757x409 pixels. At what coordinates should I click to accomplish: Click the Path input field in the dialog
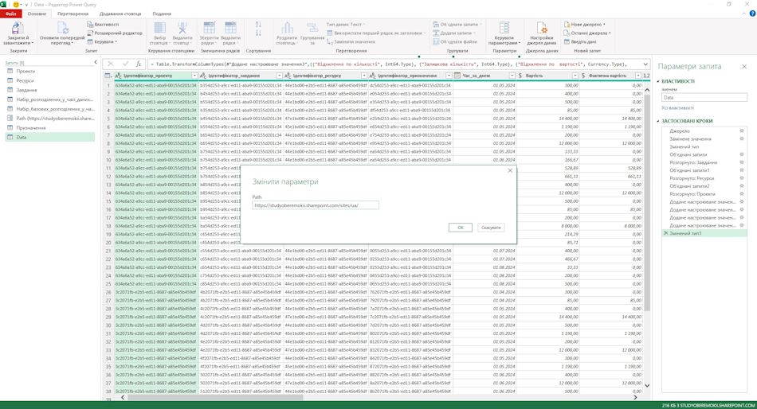click(316, 205)
